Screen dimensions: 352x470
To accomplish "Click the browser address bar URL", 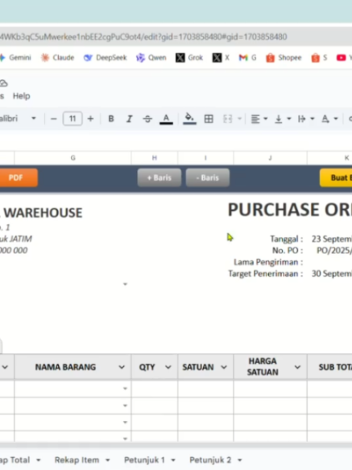I will pyautogui.click(x=143, y=37).
